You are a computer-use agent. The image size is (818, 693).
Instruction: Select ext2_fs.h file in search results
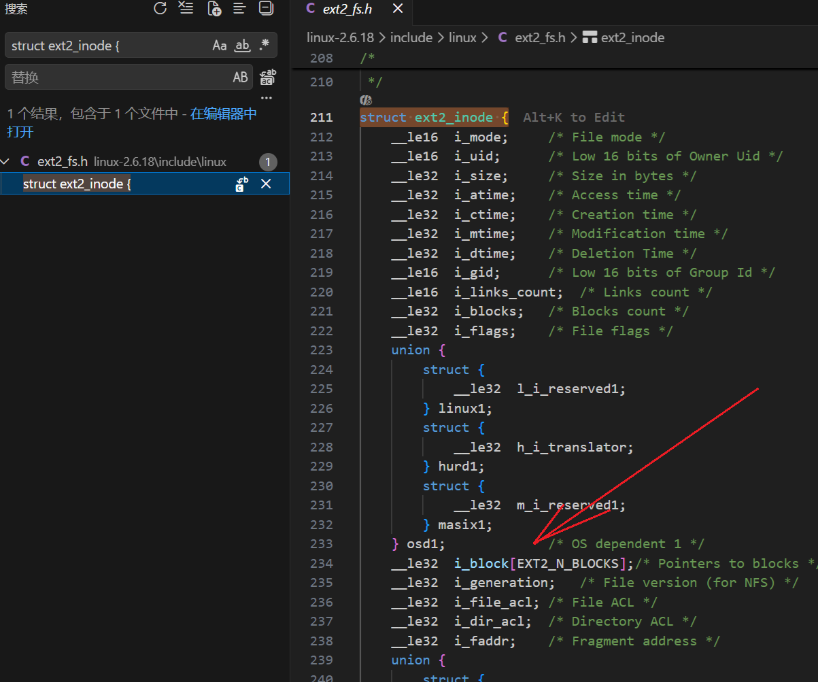click(63, 162)
